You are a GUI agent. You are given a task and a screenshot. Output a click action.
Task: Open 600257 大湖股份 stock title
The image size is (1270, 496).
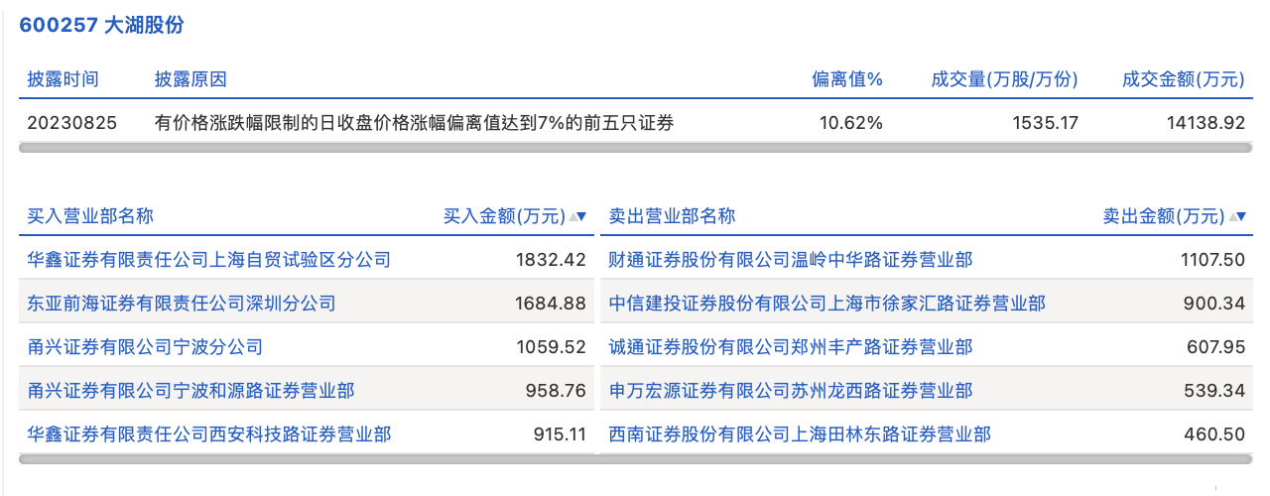pos(102,26)
